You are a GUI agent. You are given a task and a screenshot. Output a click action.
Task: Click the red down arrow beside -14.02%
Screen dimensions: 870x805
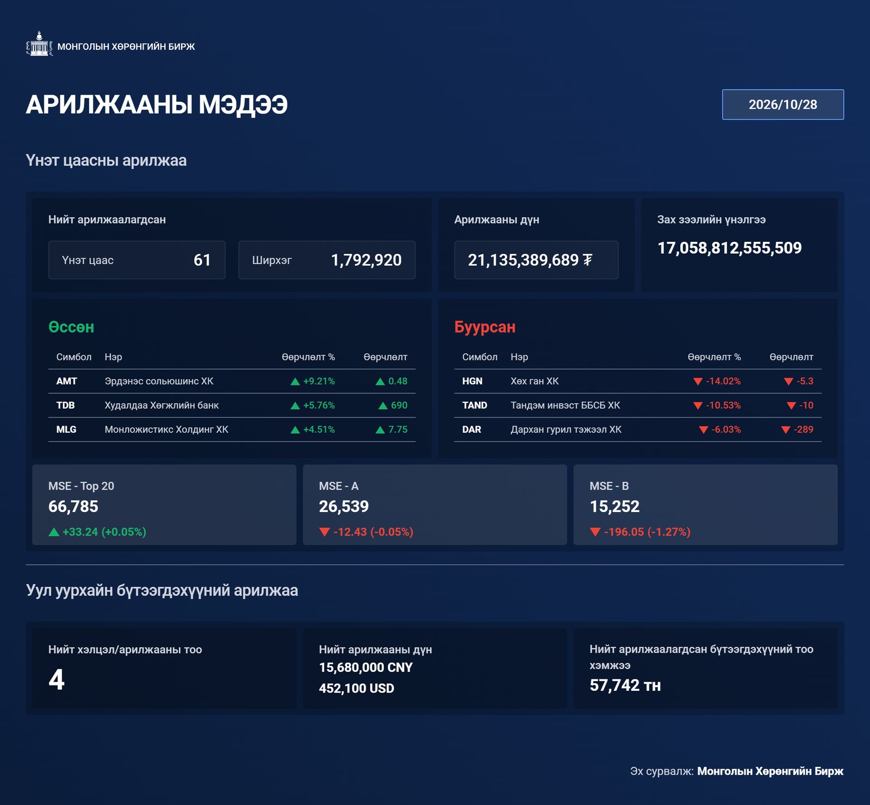coord(698,382)
